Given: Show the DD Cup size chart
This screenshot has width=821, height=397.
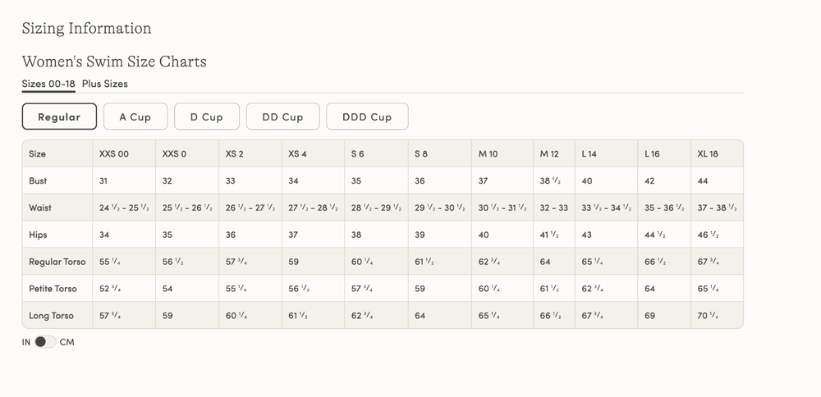Looking at the screenshot, I should pyautogui.click(x=282, y=116).
